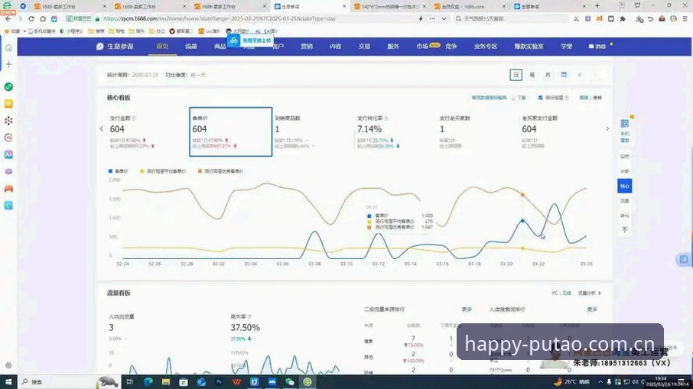This screenshot has width=693, height=389.
Task: Select the 老买家支付金额 metric card
Action: (560, 131)
